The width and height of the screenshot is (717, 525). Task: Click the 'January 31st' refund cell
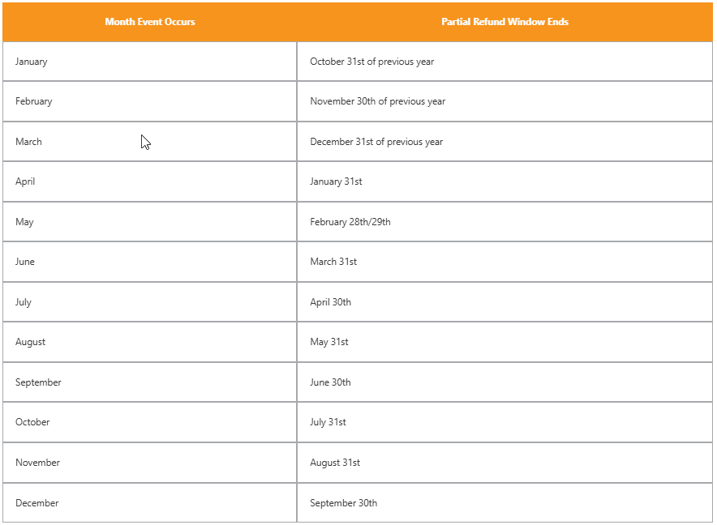[504, 181]
